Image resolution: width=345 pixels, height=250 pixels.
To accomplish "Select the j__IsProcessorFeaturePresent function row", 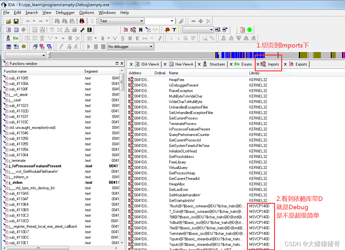I will 61,166.
